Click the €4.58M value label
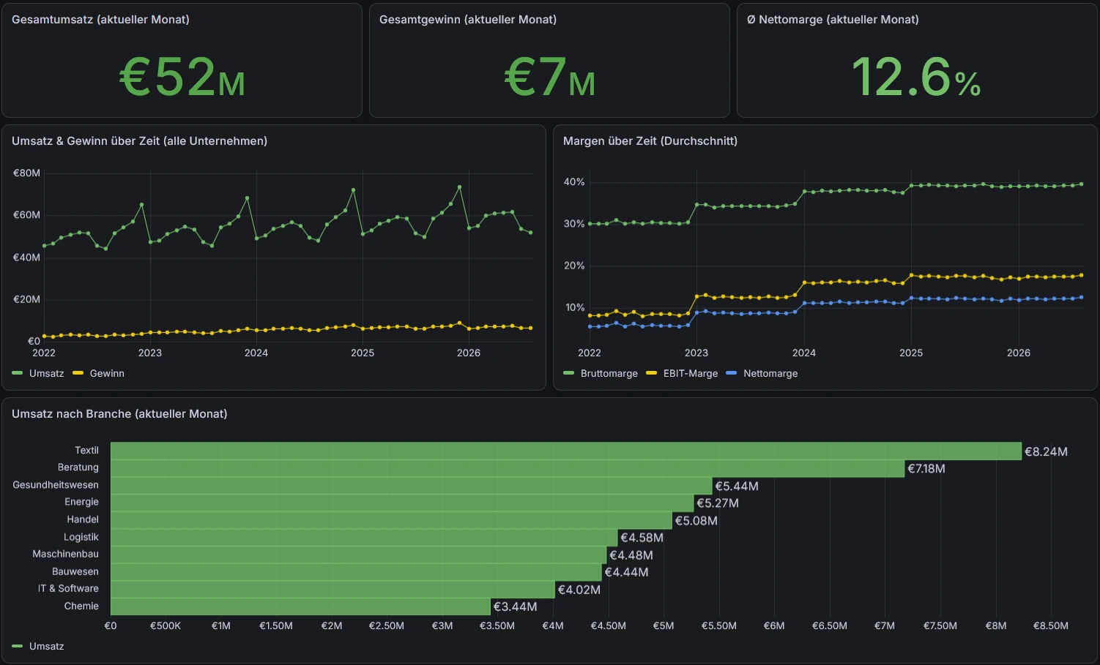 tap(642, 538)
